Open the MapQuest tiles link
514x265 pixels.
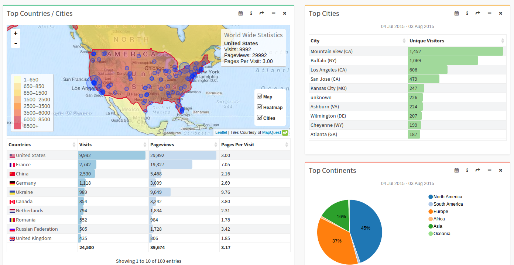coord(271,133)
